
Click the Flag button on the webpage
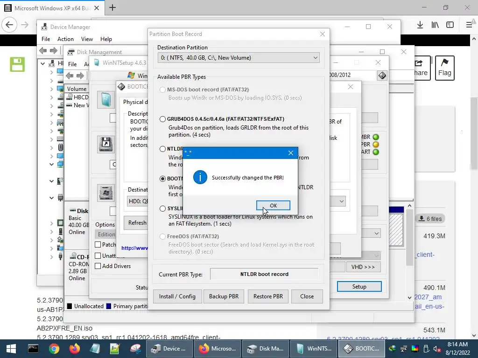point(444,68)
